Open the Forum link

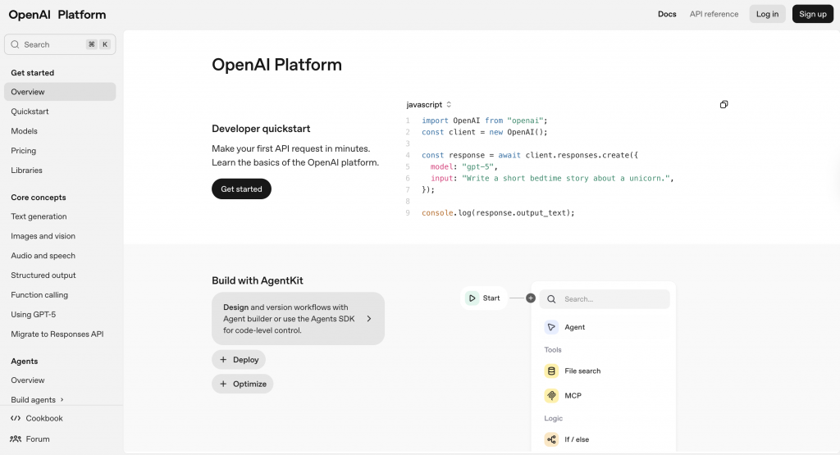(38, 439)
